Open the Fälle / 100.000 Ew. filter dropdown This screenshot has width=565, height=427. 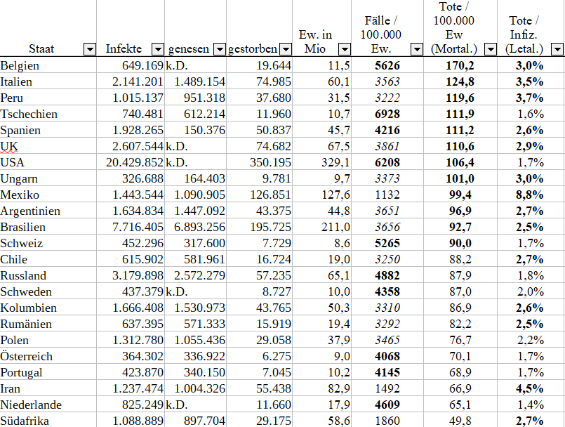(417, 49)
